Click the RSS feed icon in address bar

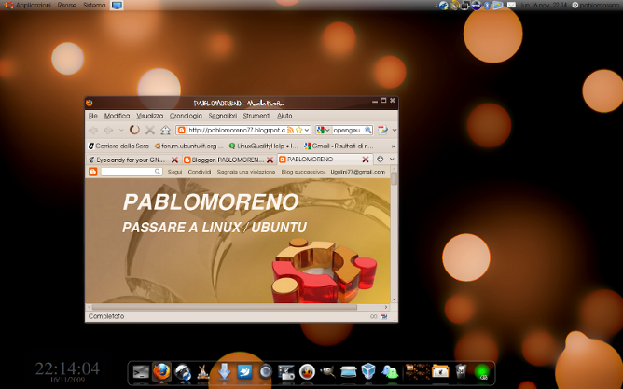point(290,130)
